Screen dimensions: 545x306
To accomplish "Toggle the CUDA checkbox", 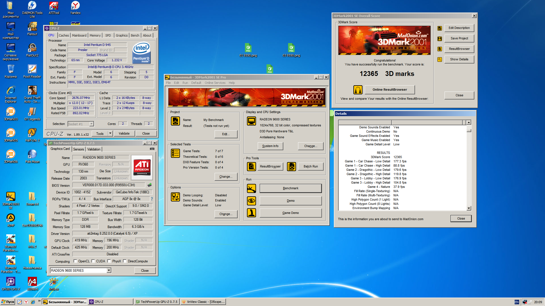I will click(x=93, y=261).
